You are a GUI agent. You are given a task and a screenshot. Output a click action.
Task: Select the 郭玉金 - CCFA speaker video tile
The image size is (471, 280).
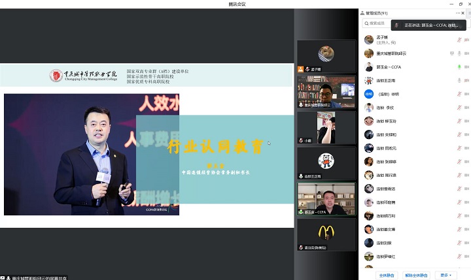[326, 199]
